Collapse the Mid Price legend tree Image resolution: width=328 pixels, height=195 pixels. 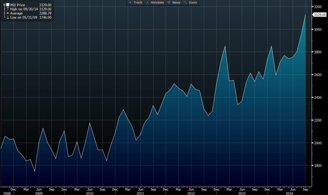point(4,4)
